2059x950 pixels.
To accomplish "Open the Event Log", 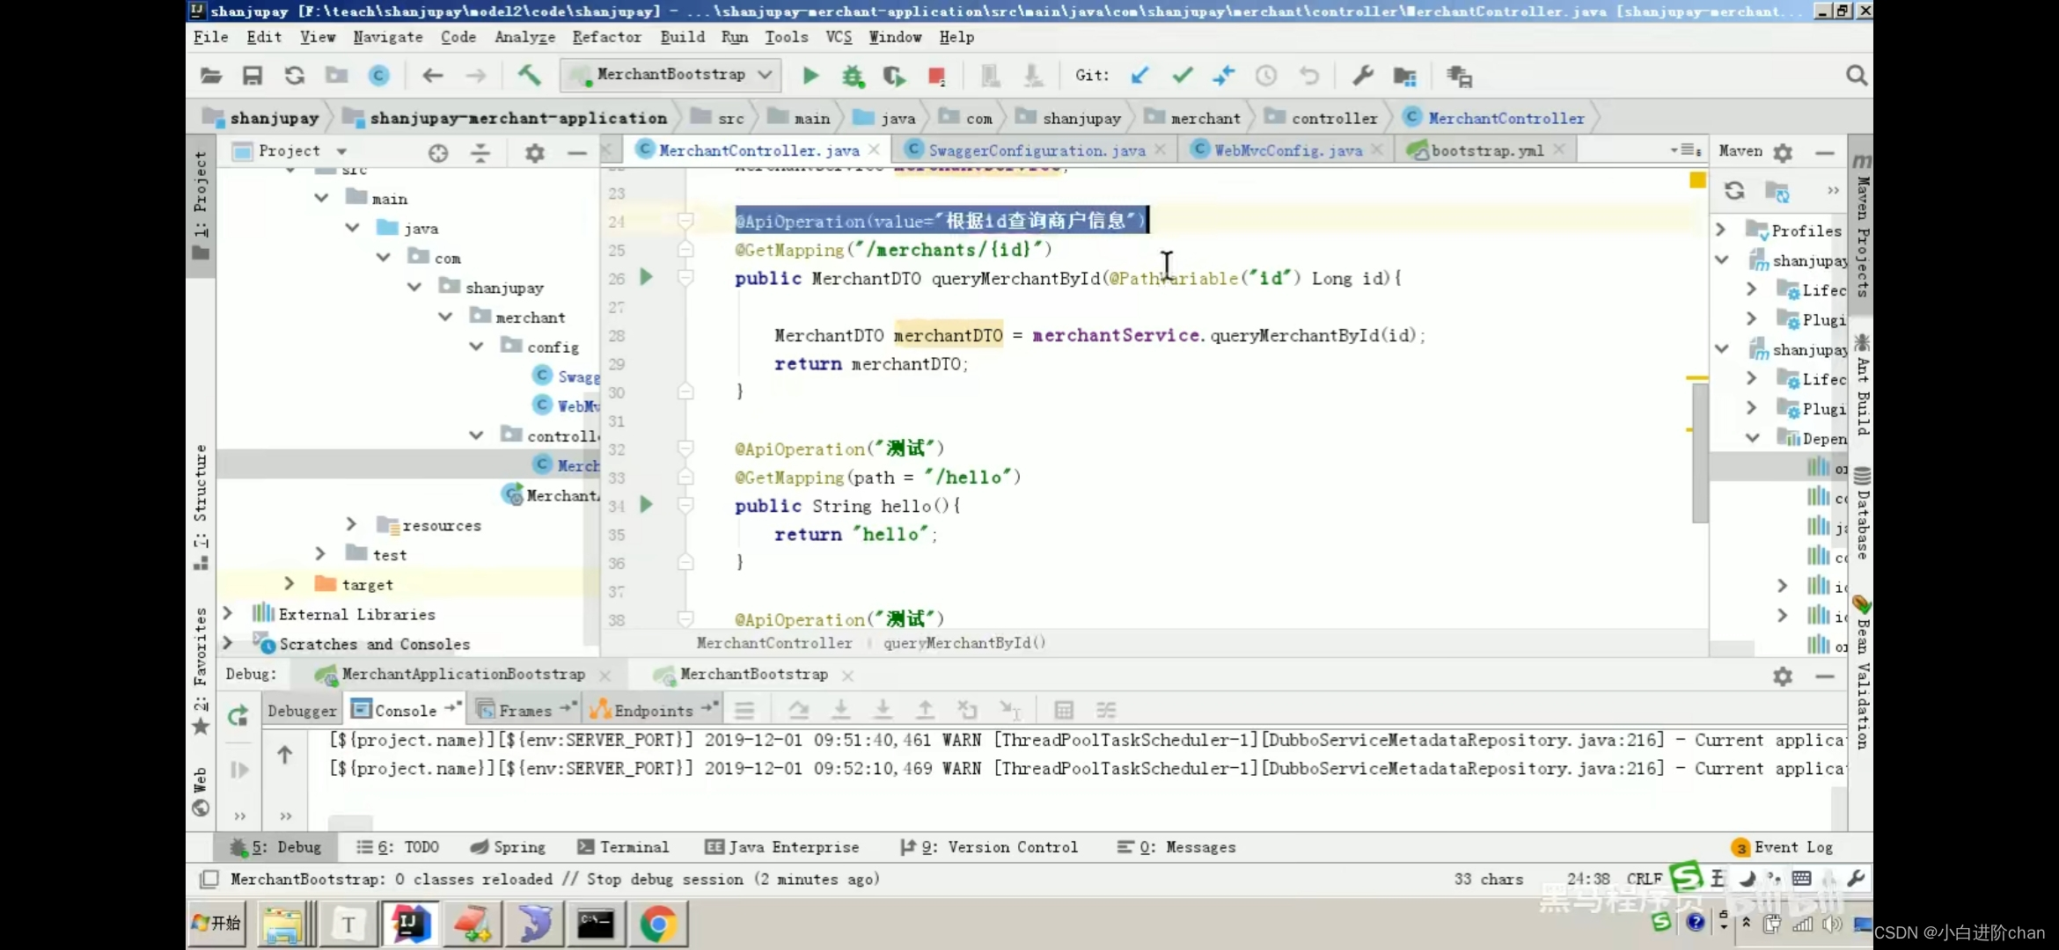I will click(1783, 848).
